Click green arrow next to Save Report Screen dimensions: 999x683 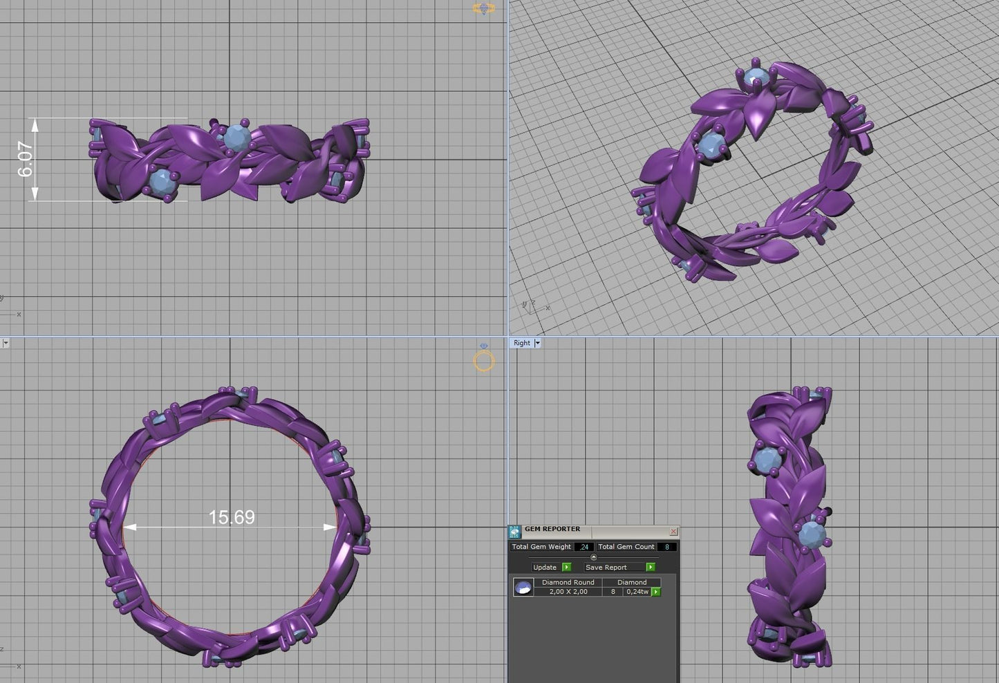pyautogui.click(x=650, y=567)
